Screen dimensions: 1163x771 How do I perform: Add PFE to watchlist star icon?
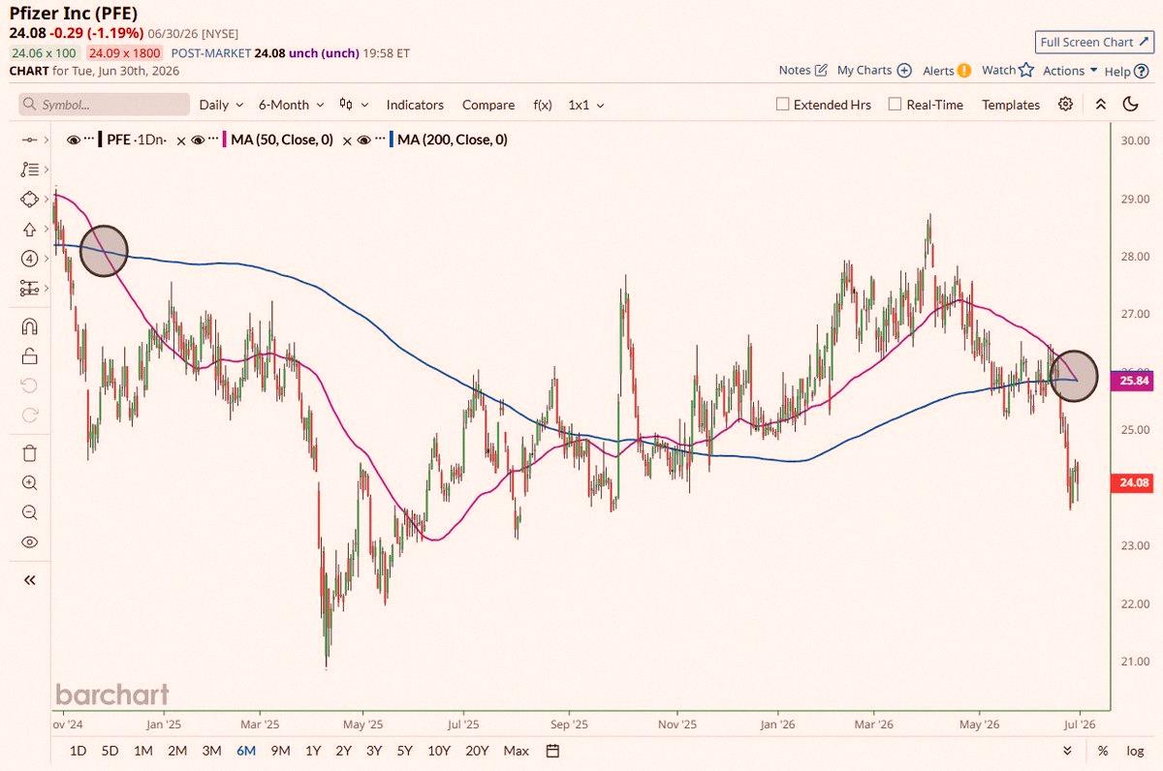(1026, 70)
